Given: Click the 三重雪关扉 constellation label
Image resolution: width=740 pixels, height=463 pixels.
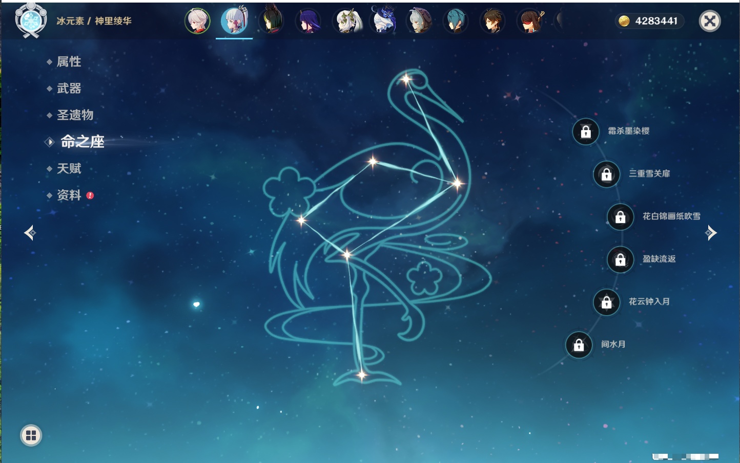Looking at the screenshot, I should point(649,173).
